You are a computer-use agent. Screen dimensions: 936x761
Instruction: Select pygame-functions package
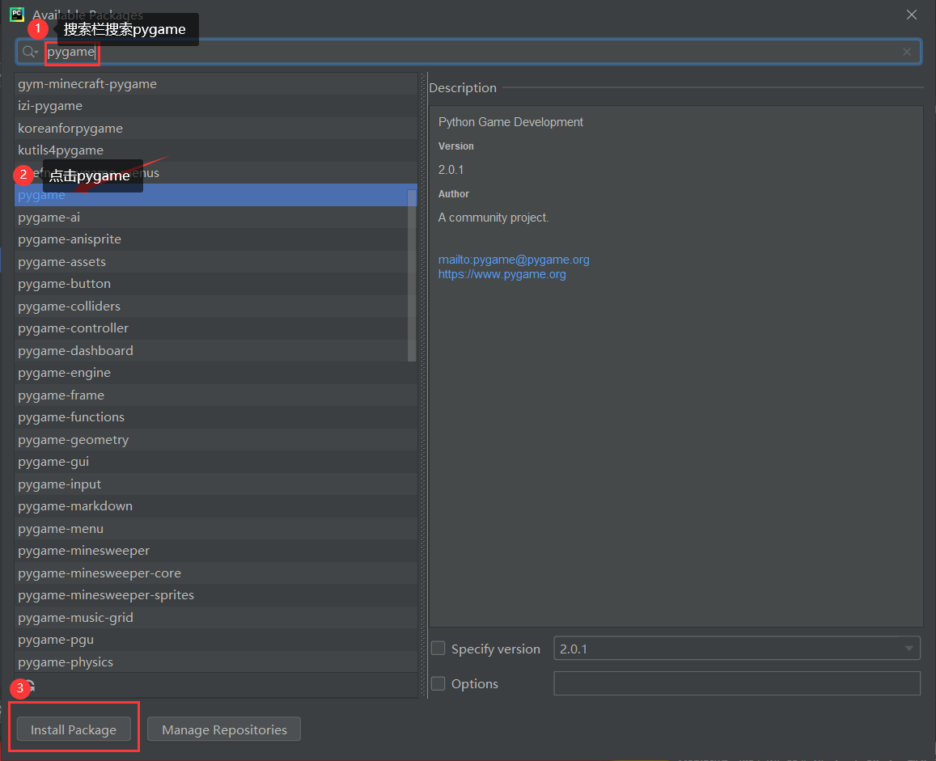[215, 417]
